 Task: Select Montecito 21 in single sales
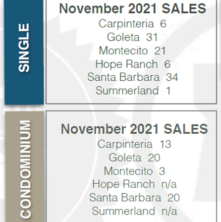click(x=132, y=51)
